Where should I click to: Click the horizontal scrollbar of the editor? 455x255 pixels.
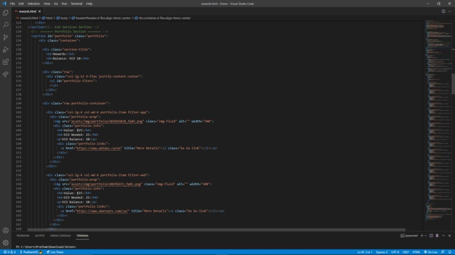pyautogui.click(x=216, y=230)
